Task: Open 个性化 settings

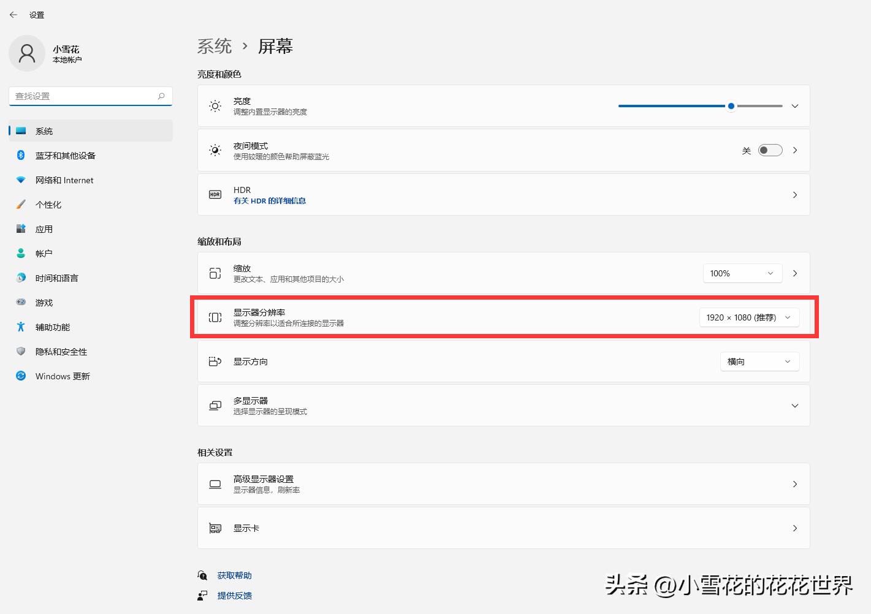Action: [91, 205]
